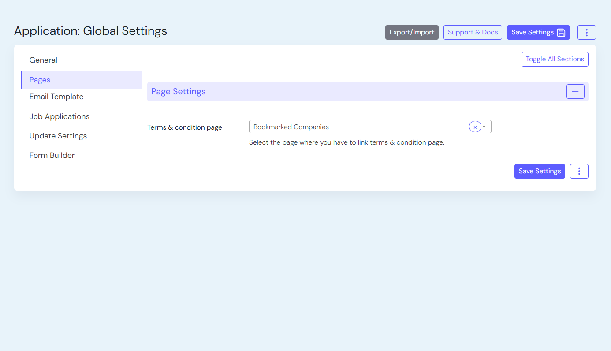Go to the Job Applications tab
The image size is (611, 351).
(x=60, y=116)
